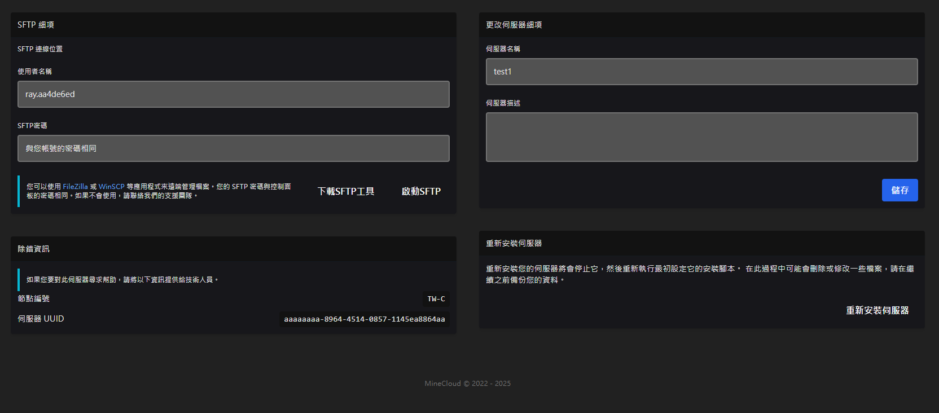Launch SFTP with the 啟動SFTP button
939x413 pixels.
421,191
